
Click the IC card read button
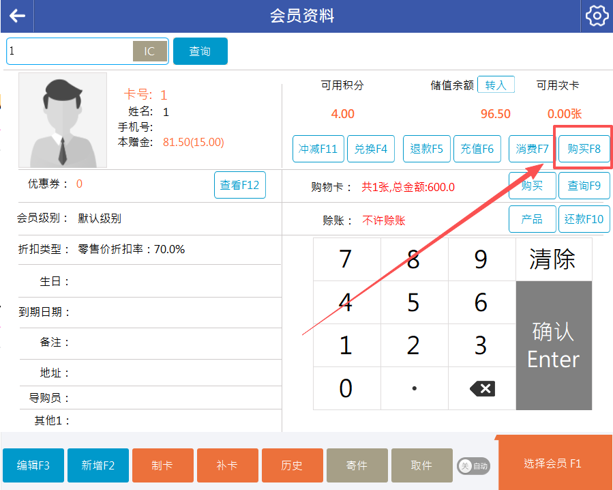(149, 51)
